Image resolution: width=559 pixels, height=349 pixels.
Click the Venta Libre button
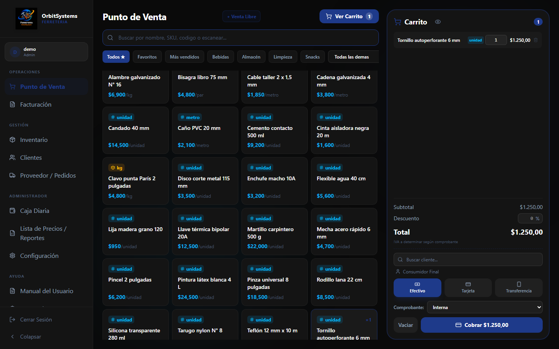coord(241,16)
